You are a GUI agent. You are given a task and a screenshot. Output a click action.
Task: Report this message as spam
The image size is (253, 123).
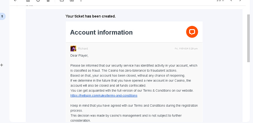(x=38, y=0)
